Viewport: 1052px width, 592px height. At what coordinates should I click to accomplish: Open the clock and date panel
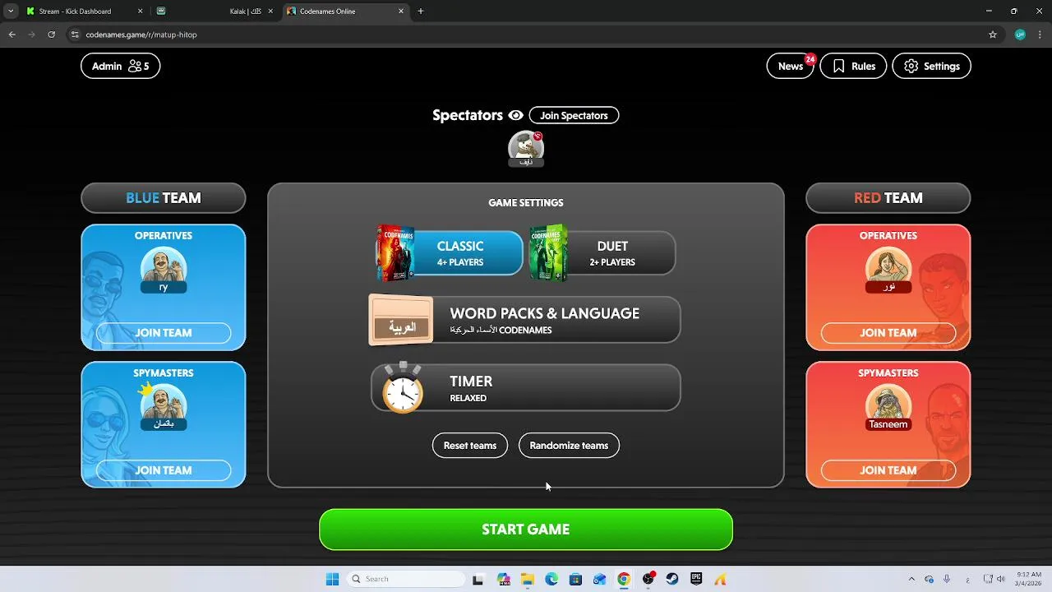pyautogui.click(x=1029, y=579)
